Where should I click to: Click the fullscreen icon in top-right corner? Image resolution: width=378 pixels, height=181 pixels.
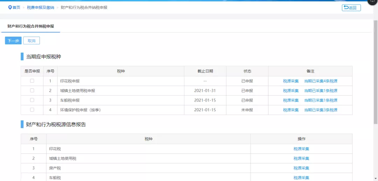tap(372, 1)
